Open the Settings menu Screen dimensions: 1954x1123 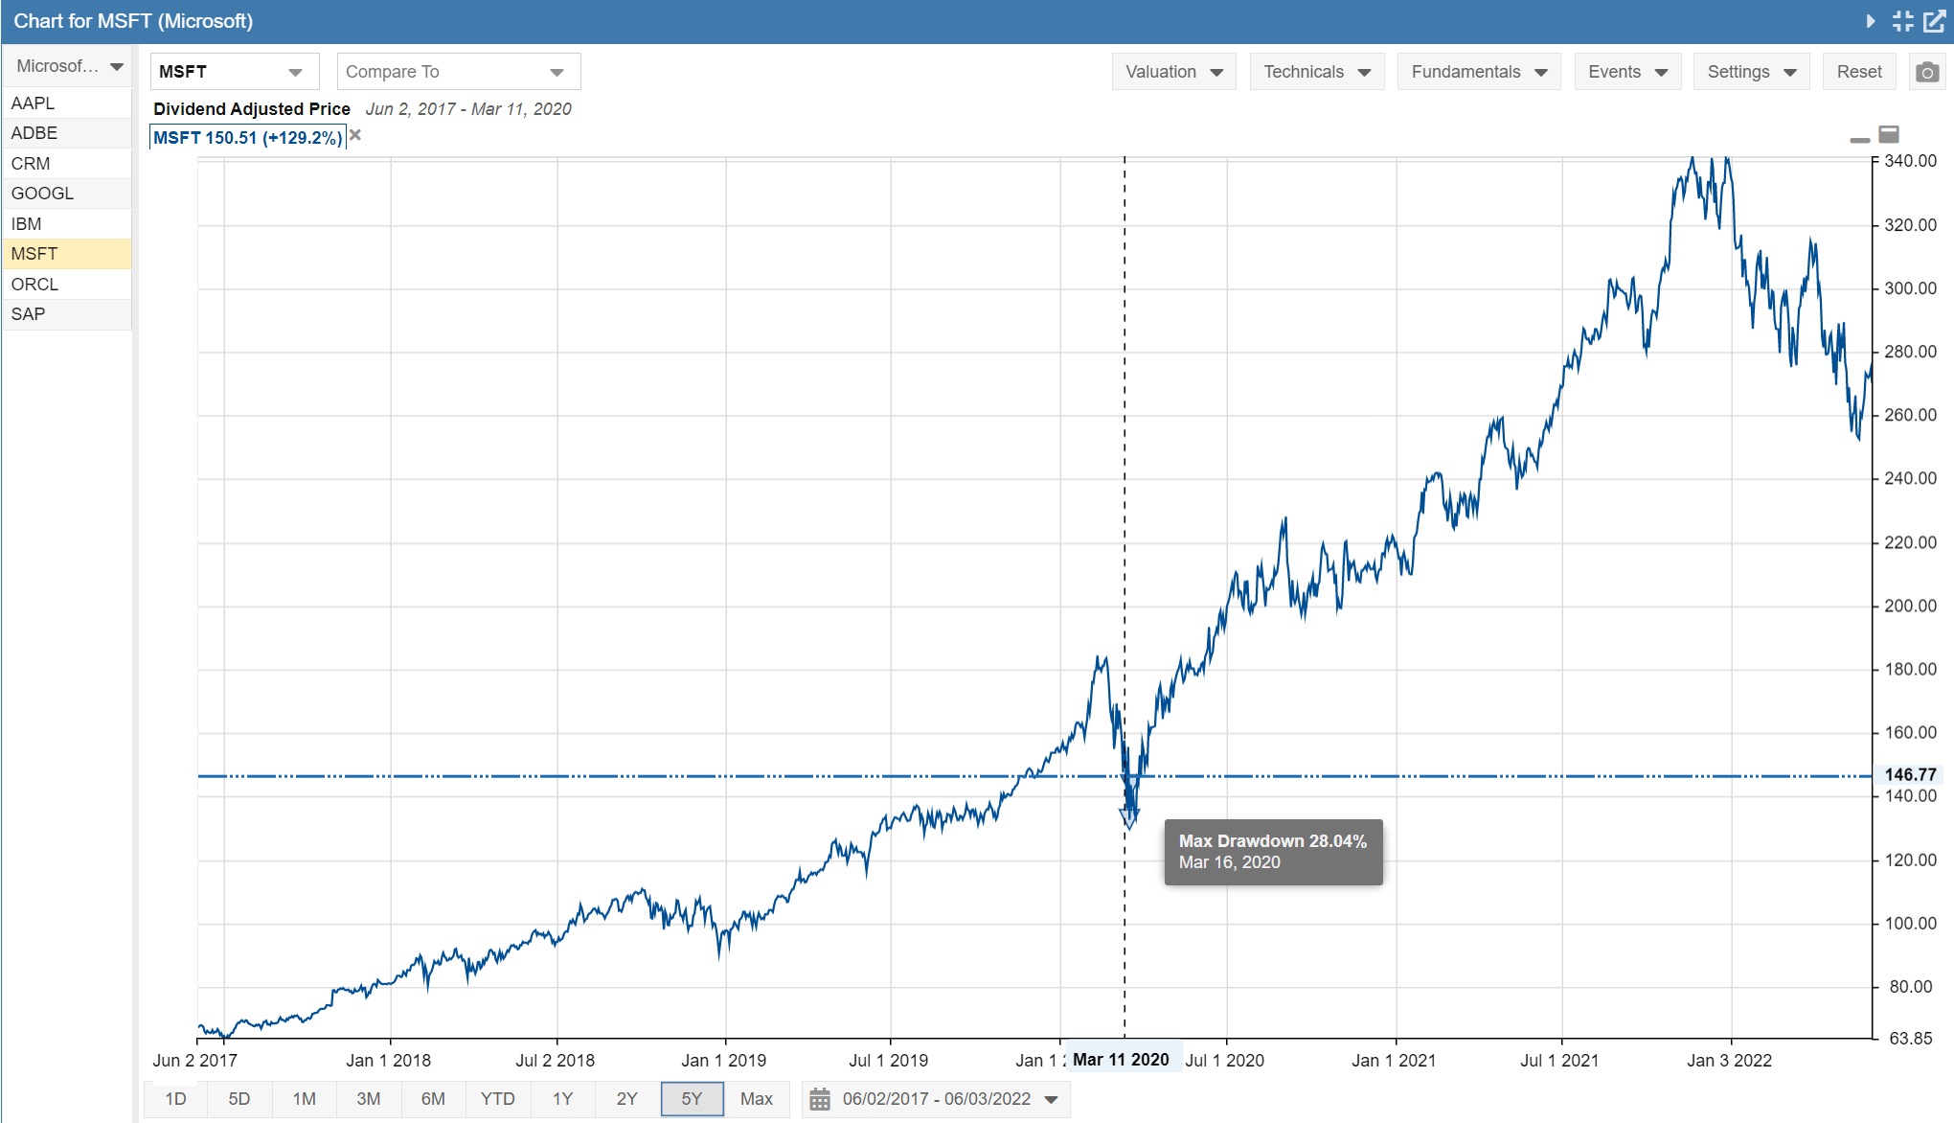[1752, 72]
